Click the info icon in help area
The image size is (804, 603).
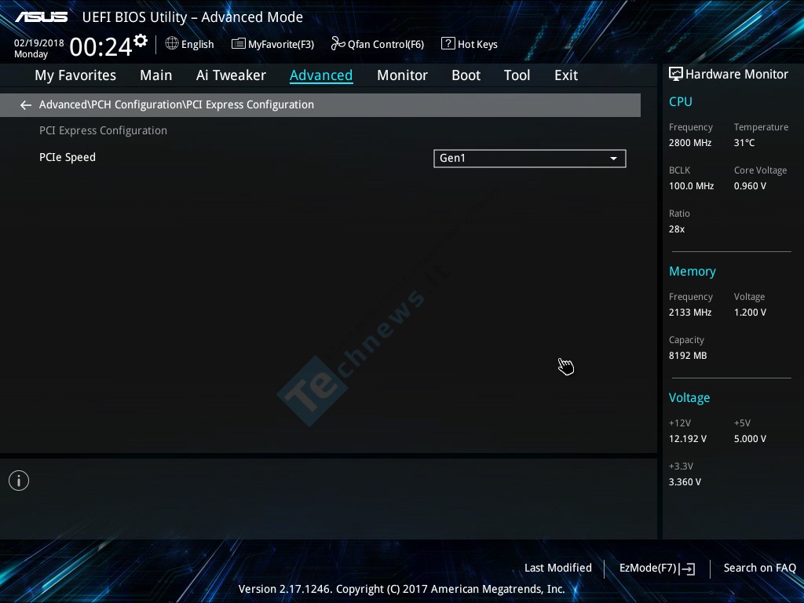coord(19,481)
